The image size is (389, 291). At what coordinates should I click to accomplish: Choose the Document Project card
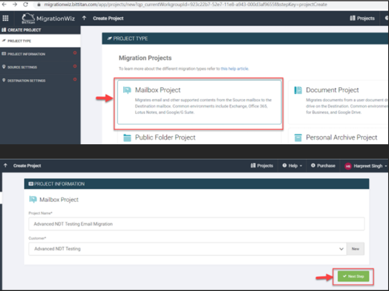[x=338, y=102]
